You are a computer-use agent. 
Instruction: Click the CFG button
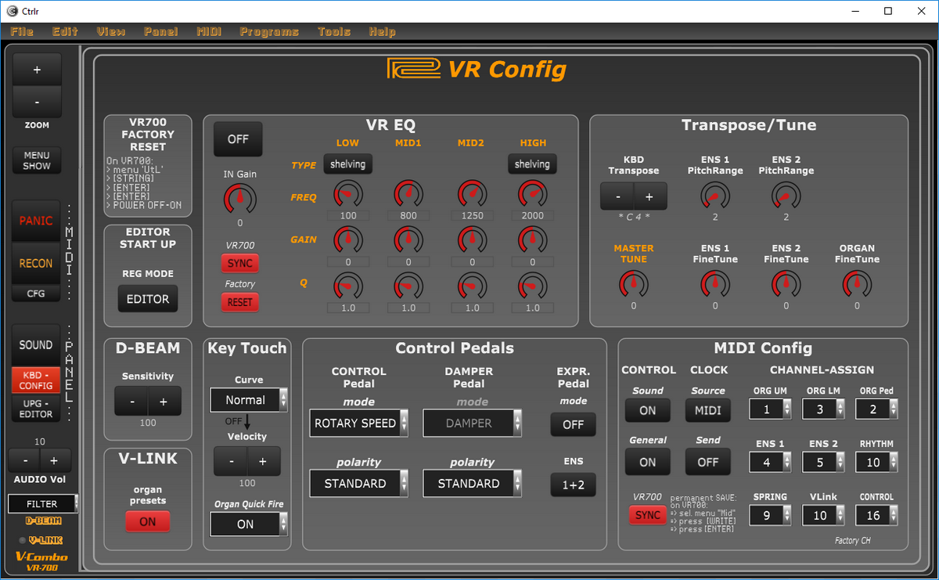tap(36, 294)
